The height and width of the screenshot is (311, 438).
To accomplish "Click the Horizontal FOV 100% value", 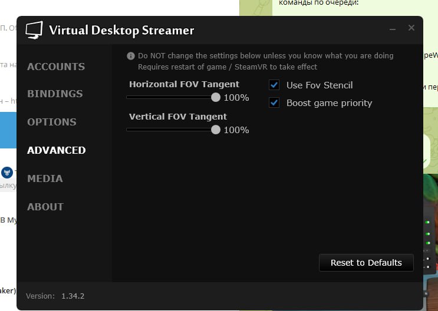I will (x=236, y=98).
